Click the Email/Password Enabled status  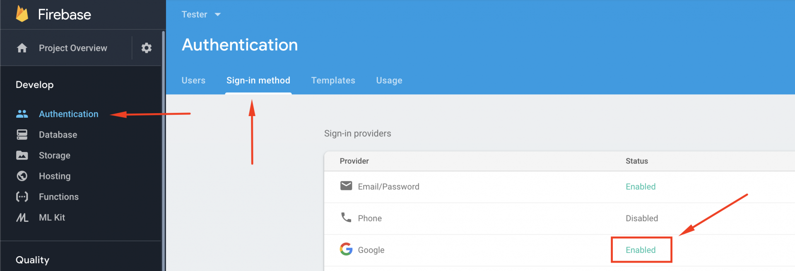coord(641,187)
